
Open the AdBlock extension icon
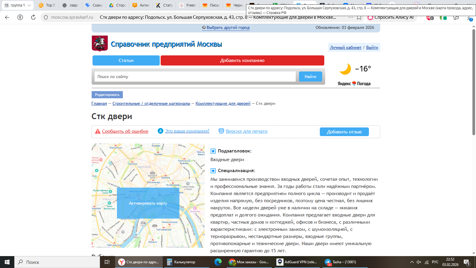(x=430, y=18)
